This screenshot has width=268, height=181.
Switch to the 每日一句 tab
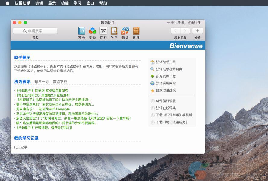42,82
